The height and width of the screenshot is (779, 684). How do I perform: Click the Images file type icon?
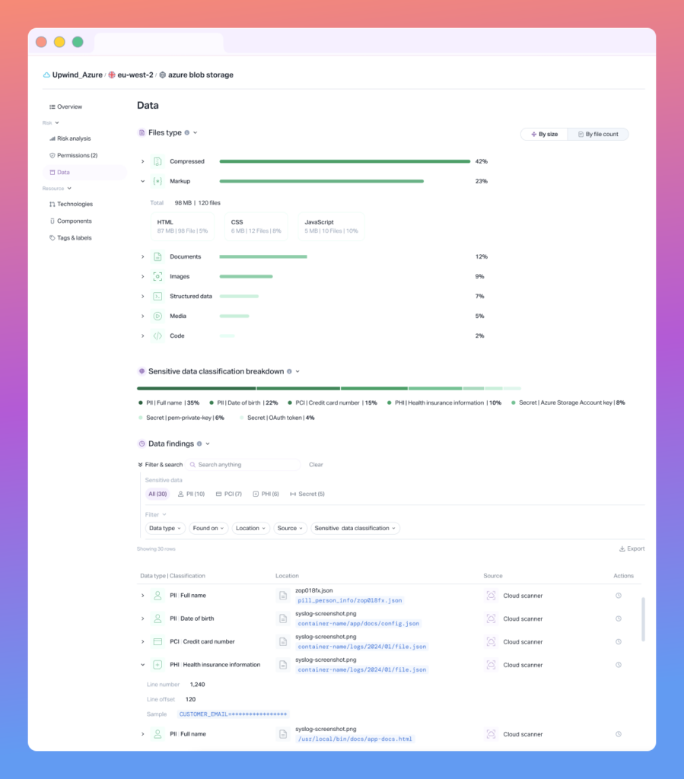pos(157,276)
